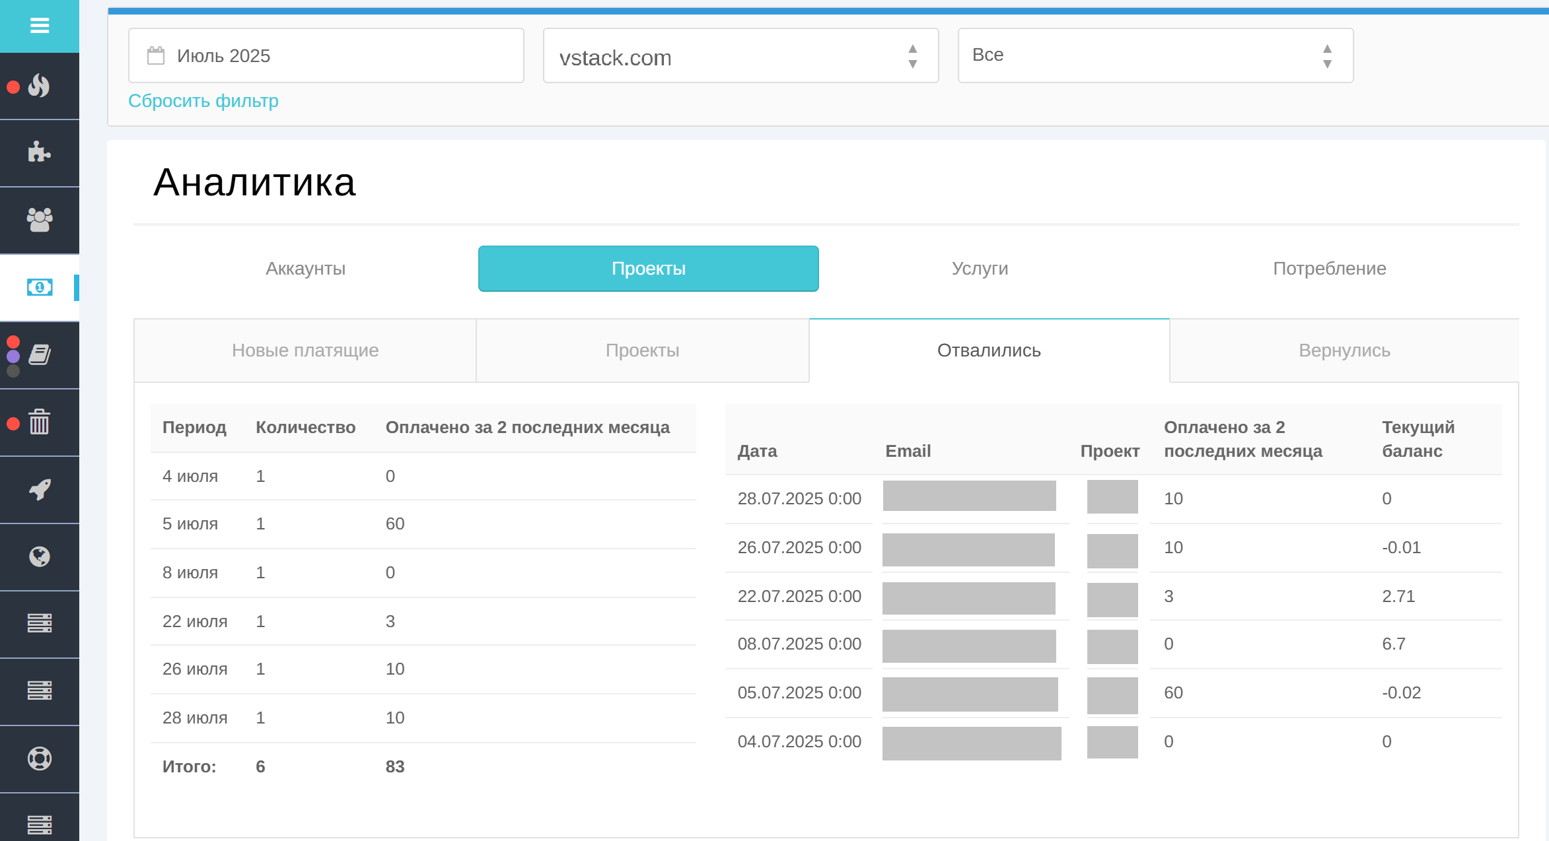Select the 4 июля period row
This screenshot has width=1549, height=841.
[423, 476]
